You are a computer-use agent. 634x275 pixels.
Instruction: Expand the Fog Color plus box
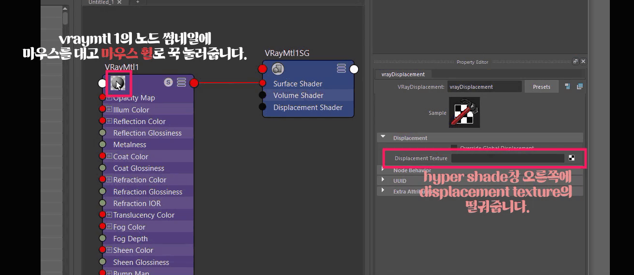tap(109, 227)
